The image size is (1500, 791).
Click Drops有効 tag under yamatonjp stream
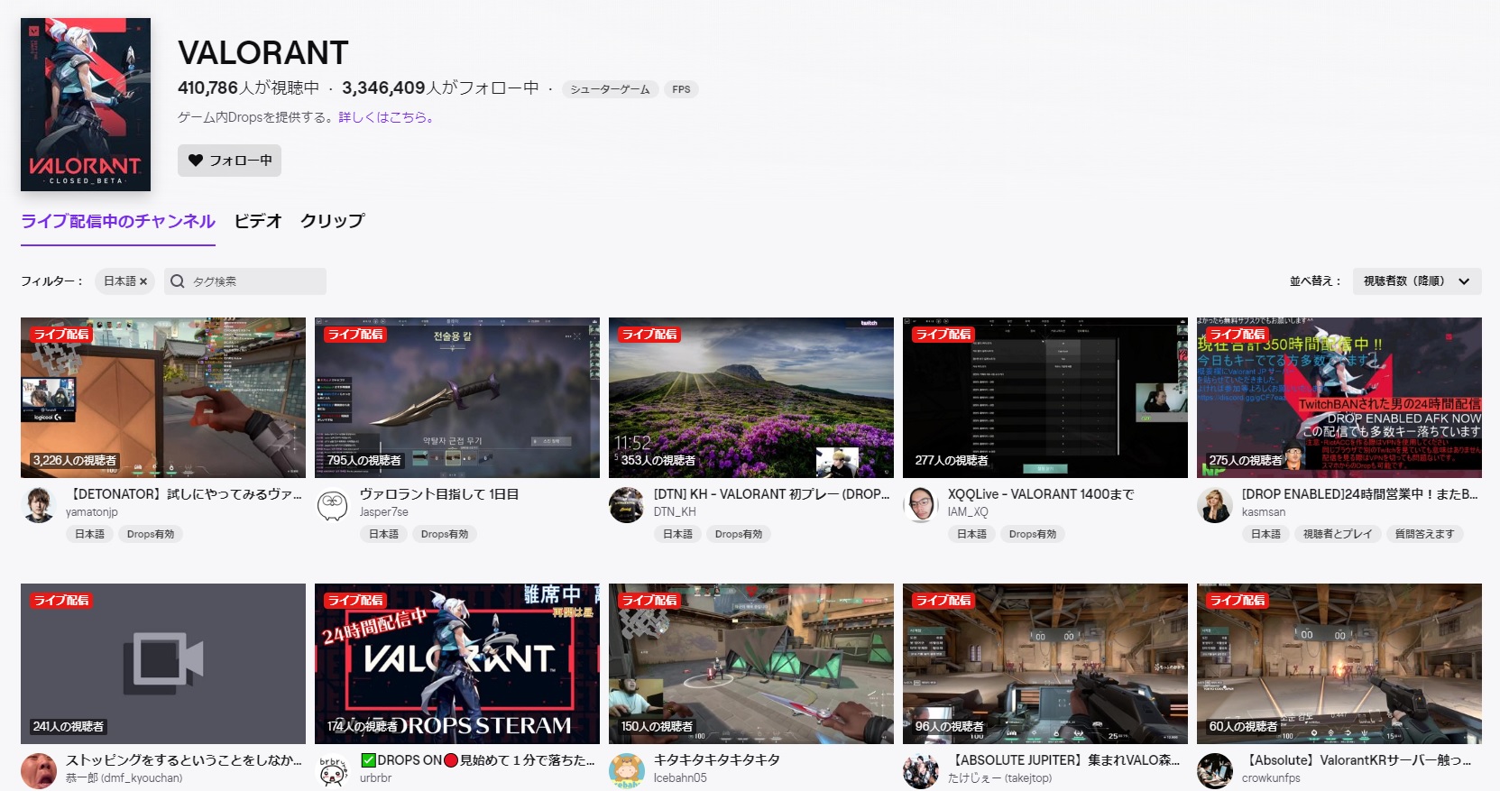[x=151, y=534]
